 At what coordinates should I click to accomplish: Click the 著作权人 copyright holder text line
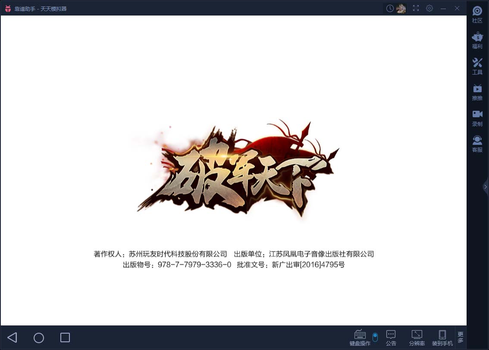160,254
